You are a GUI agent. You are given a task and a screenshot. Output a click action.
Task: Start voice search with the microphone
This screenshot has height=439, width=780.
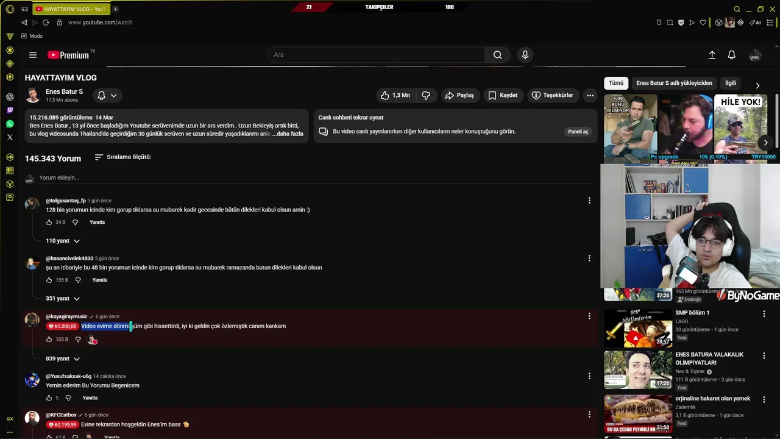[525, 55]
